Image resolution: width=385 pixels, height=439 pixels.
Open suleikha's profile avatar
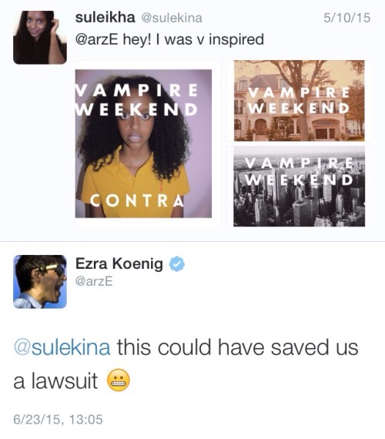point(40,38)
